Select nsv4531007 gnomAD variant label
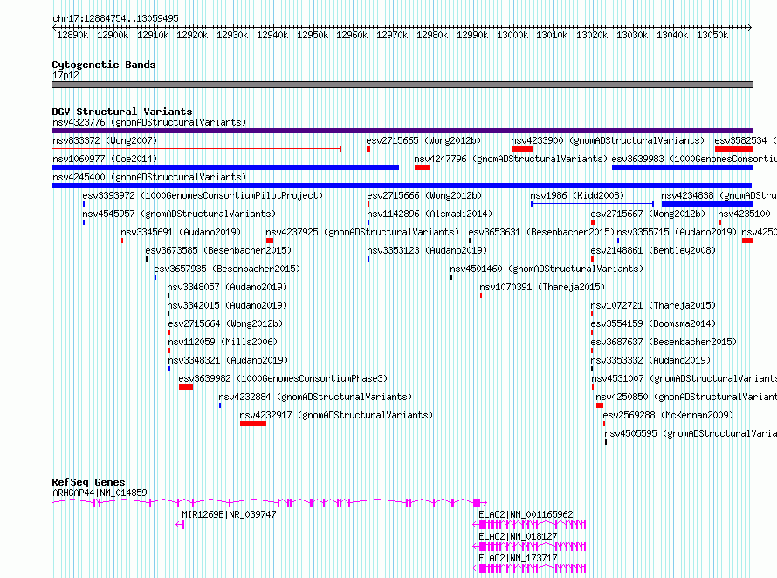The width and height of the screenshot is (777, 578). pos(684,378)
